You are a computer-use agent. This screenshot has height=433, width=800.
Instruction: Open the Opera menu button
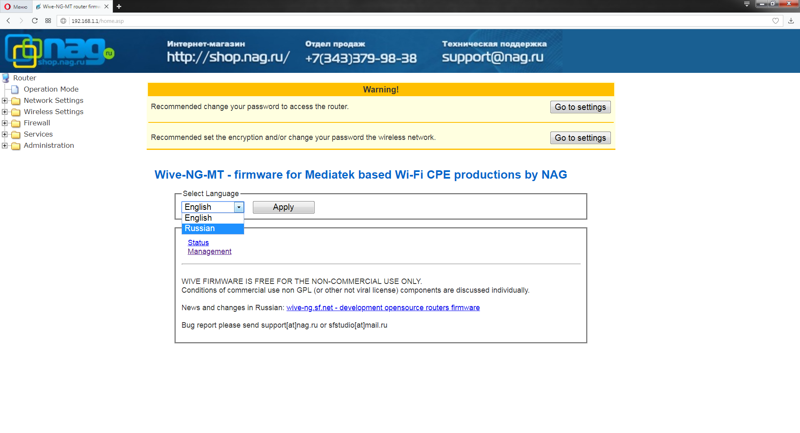coord(16,6)
